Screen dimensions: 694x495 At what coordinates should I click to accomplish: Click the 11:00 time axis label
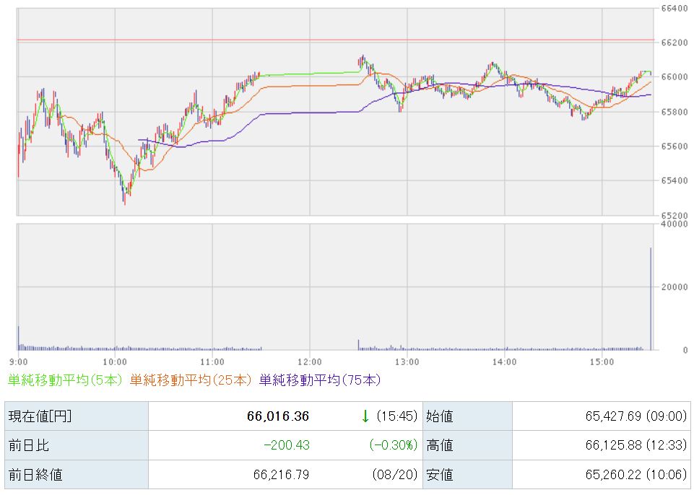click(212, 362)
